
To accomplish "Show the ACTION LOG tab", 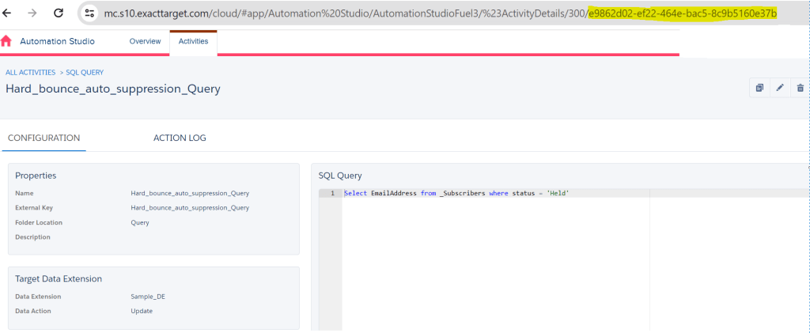I will coord(180,138).
